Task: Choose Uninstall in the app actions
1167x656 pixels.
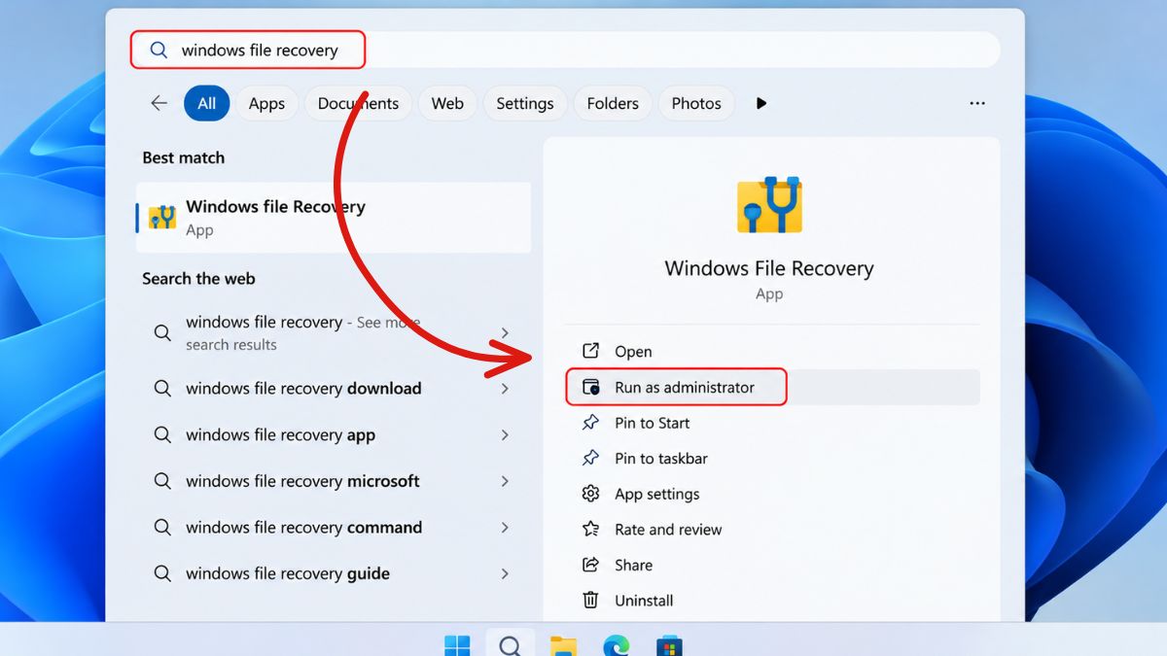Action: click(x=773, y=601)
